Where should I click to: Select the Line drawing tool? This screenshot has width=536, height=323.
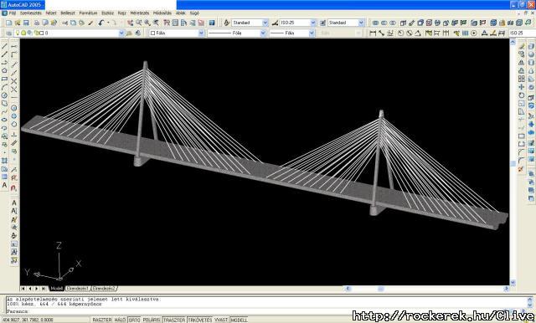coord(4,46)
